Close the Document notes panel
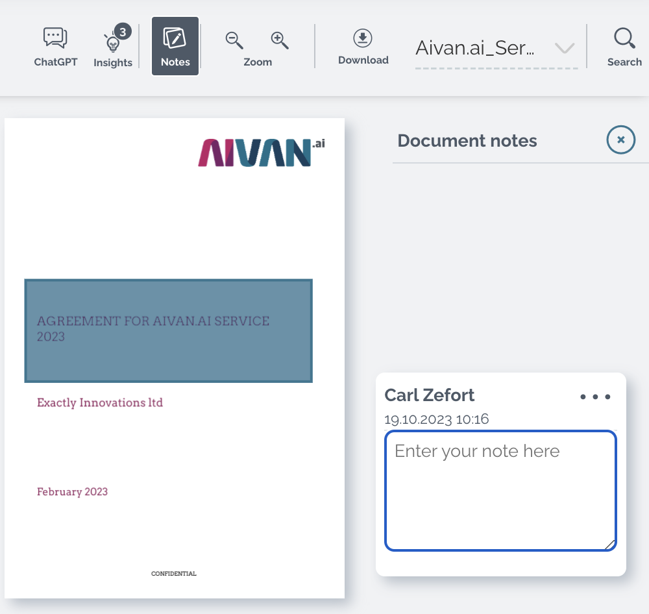This screenshot has height=614, width=649. (621, 140)
